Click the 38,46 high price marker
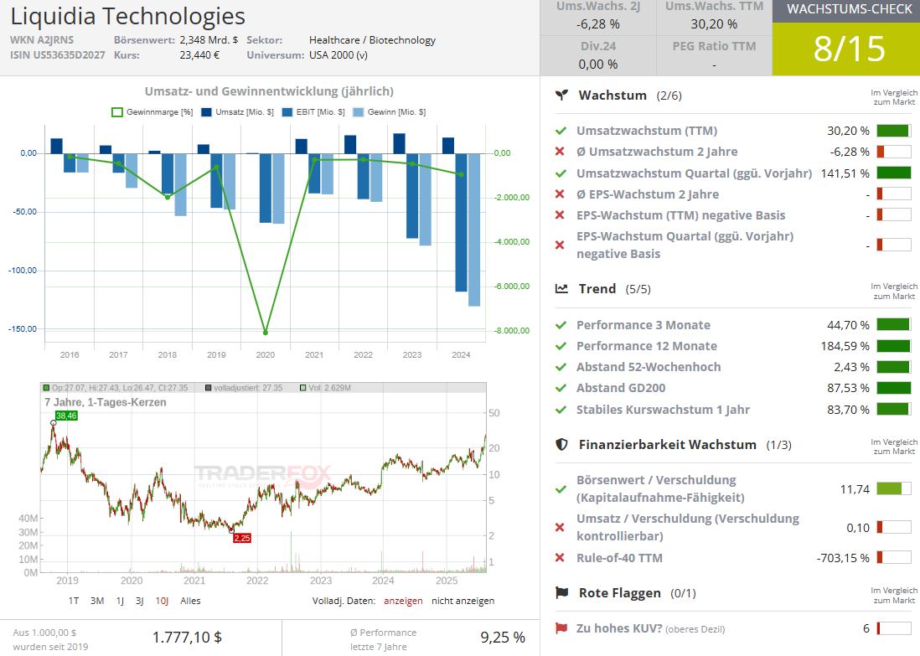 point(66,416)
